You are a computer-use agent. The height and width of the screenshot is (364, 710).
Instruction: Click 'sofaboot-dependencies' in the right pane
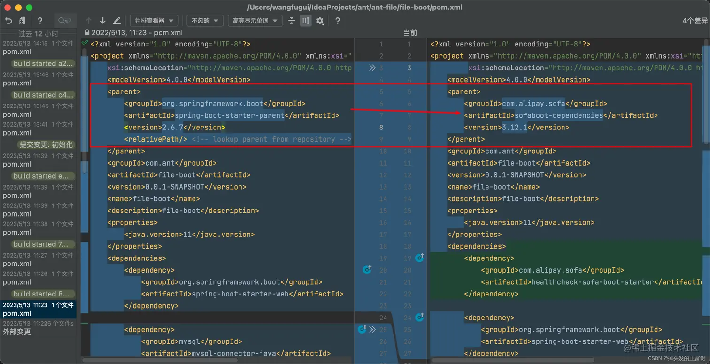pyautogui.click(x=559, y=115)
